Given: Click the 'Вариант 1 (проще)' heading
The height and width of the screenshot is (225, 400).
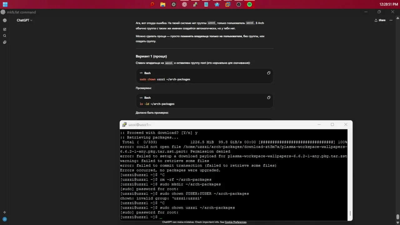Looking at the screenshot, I should (151, 56).
